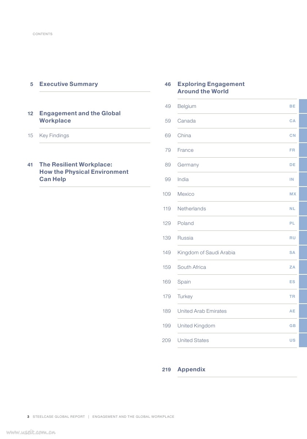Screen dimensions: 307x439
Task: Navigate to the China chapter
Action: (184, 135)
